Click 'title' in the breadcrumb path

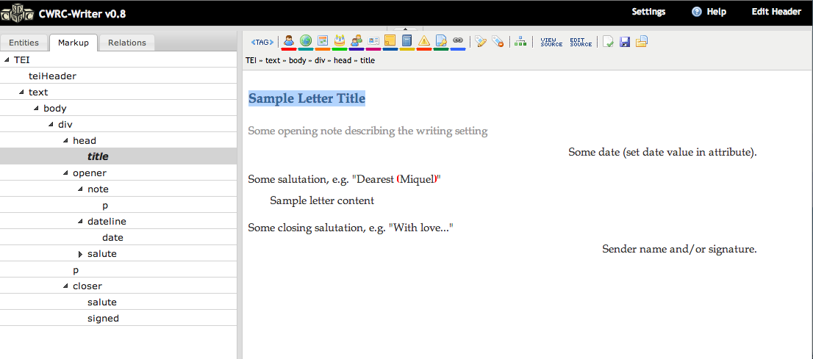[368, 60]
